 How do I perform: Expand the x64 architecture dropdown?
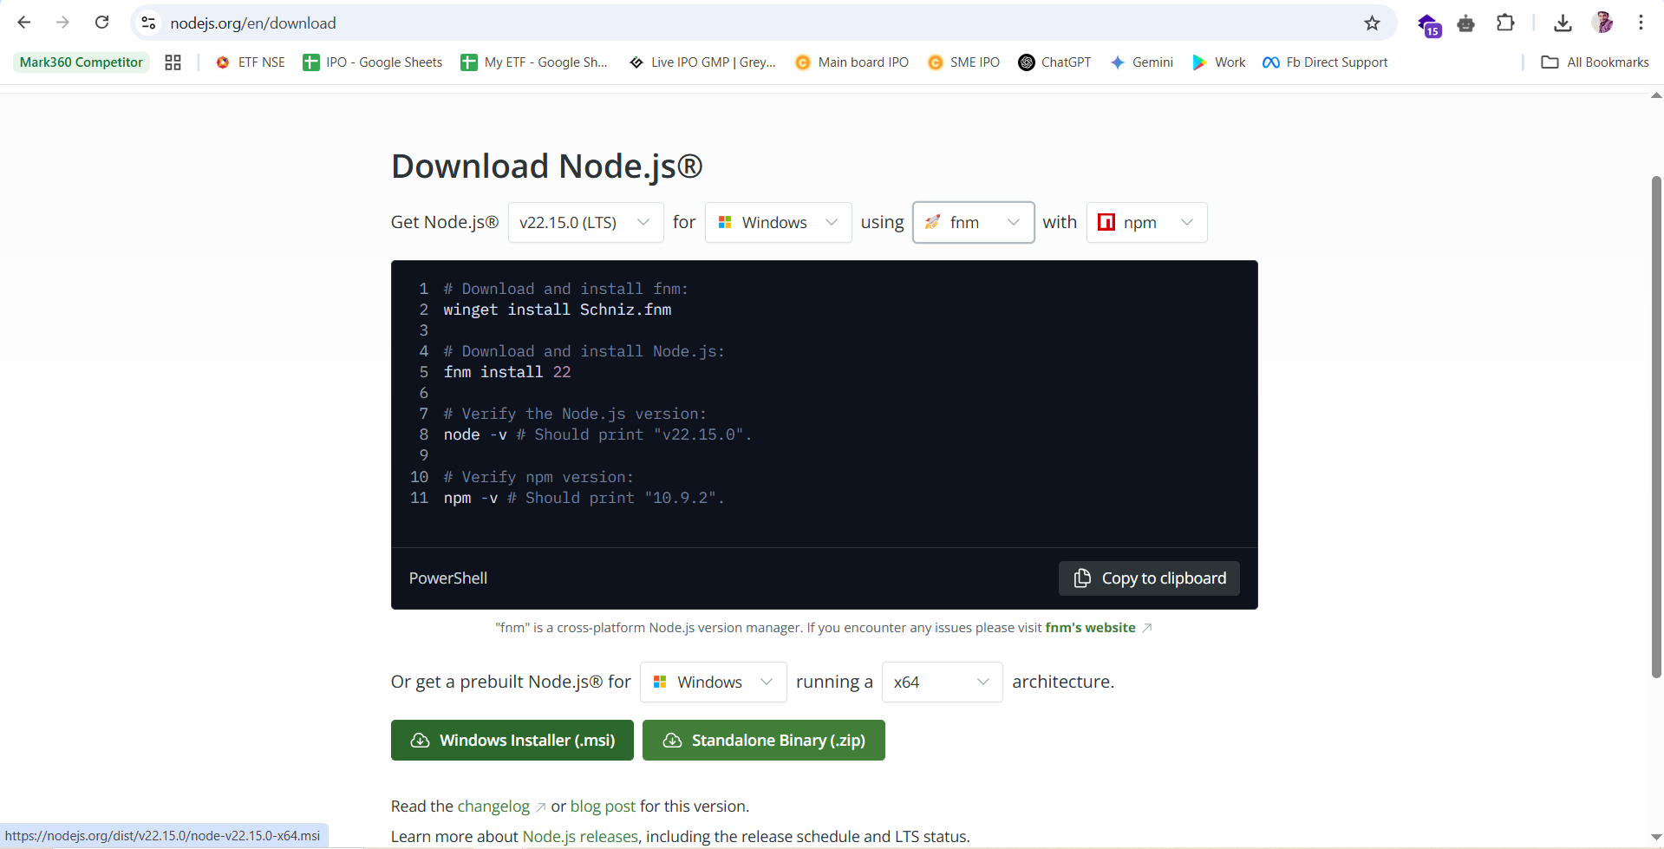tap(942, 682)
